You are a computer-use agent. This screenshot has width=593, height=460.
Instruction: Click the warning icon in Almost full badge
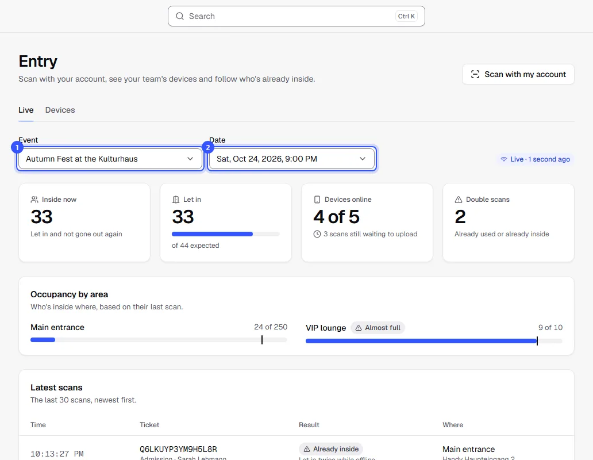[x=359, y=328]
